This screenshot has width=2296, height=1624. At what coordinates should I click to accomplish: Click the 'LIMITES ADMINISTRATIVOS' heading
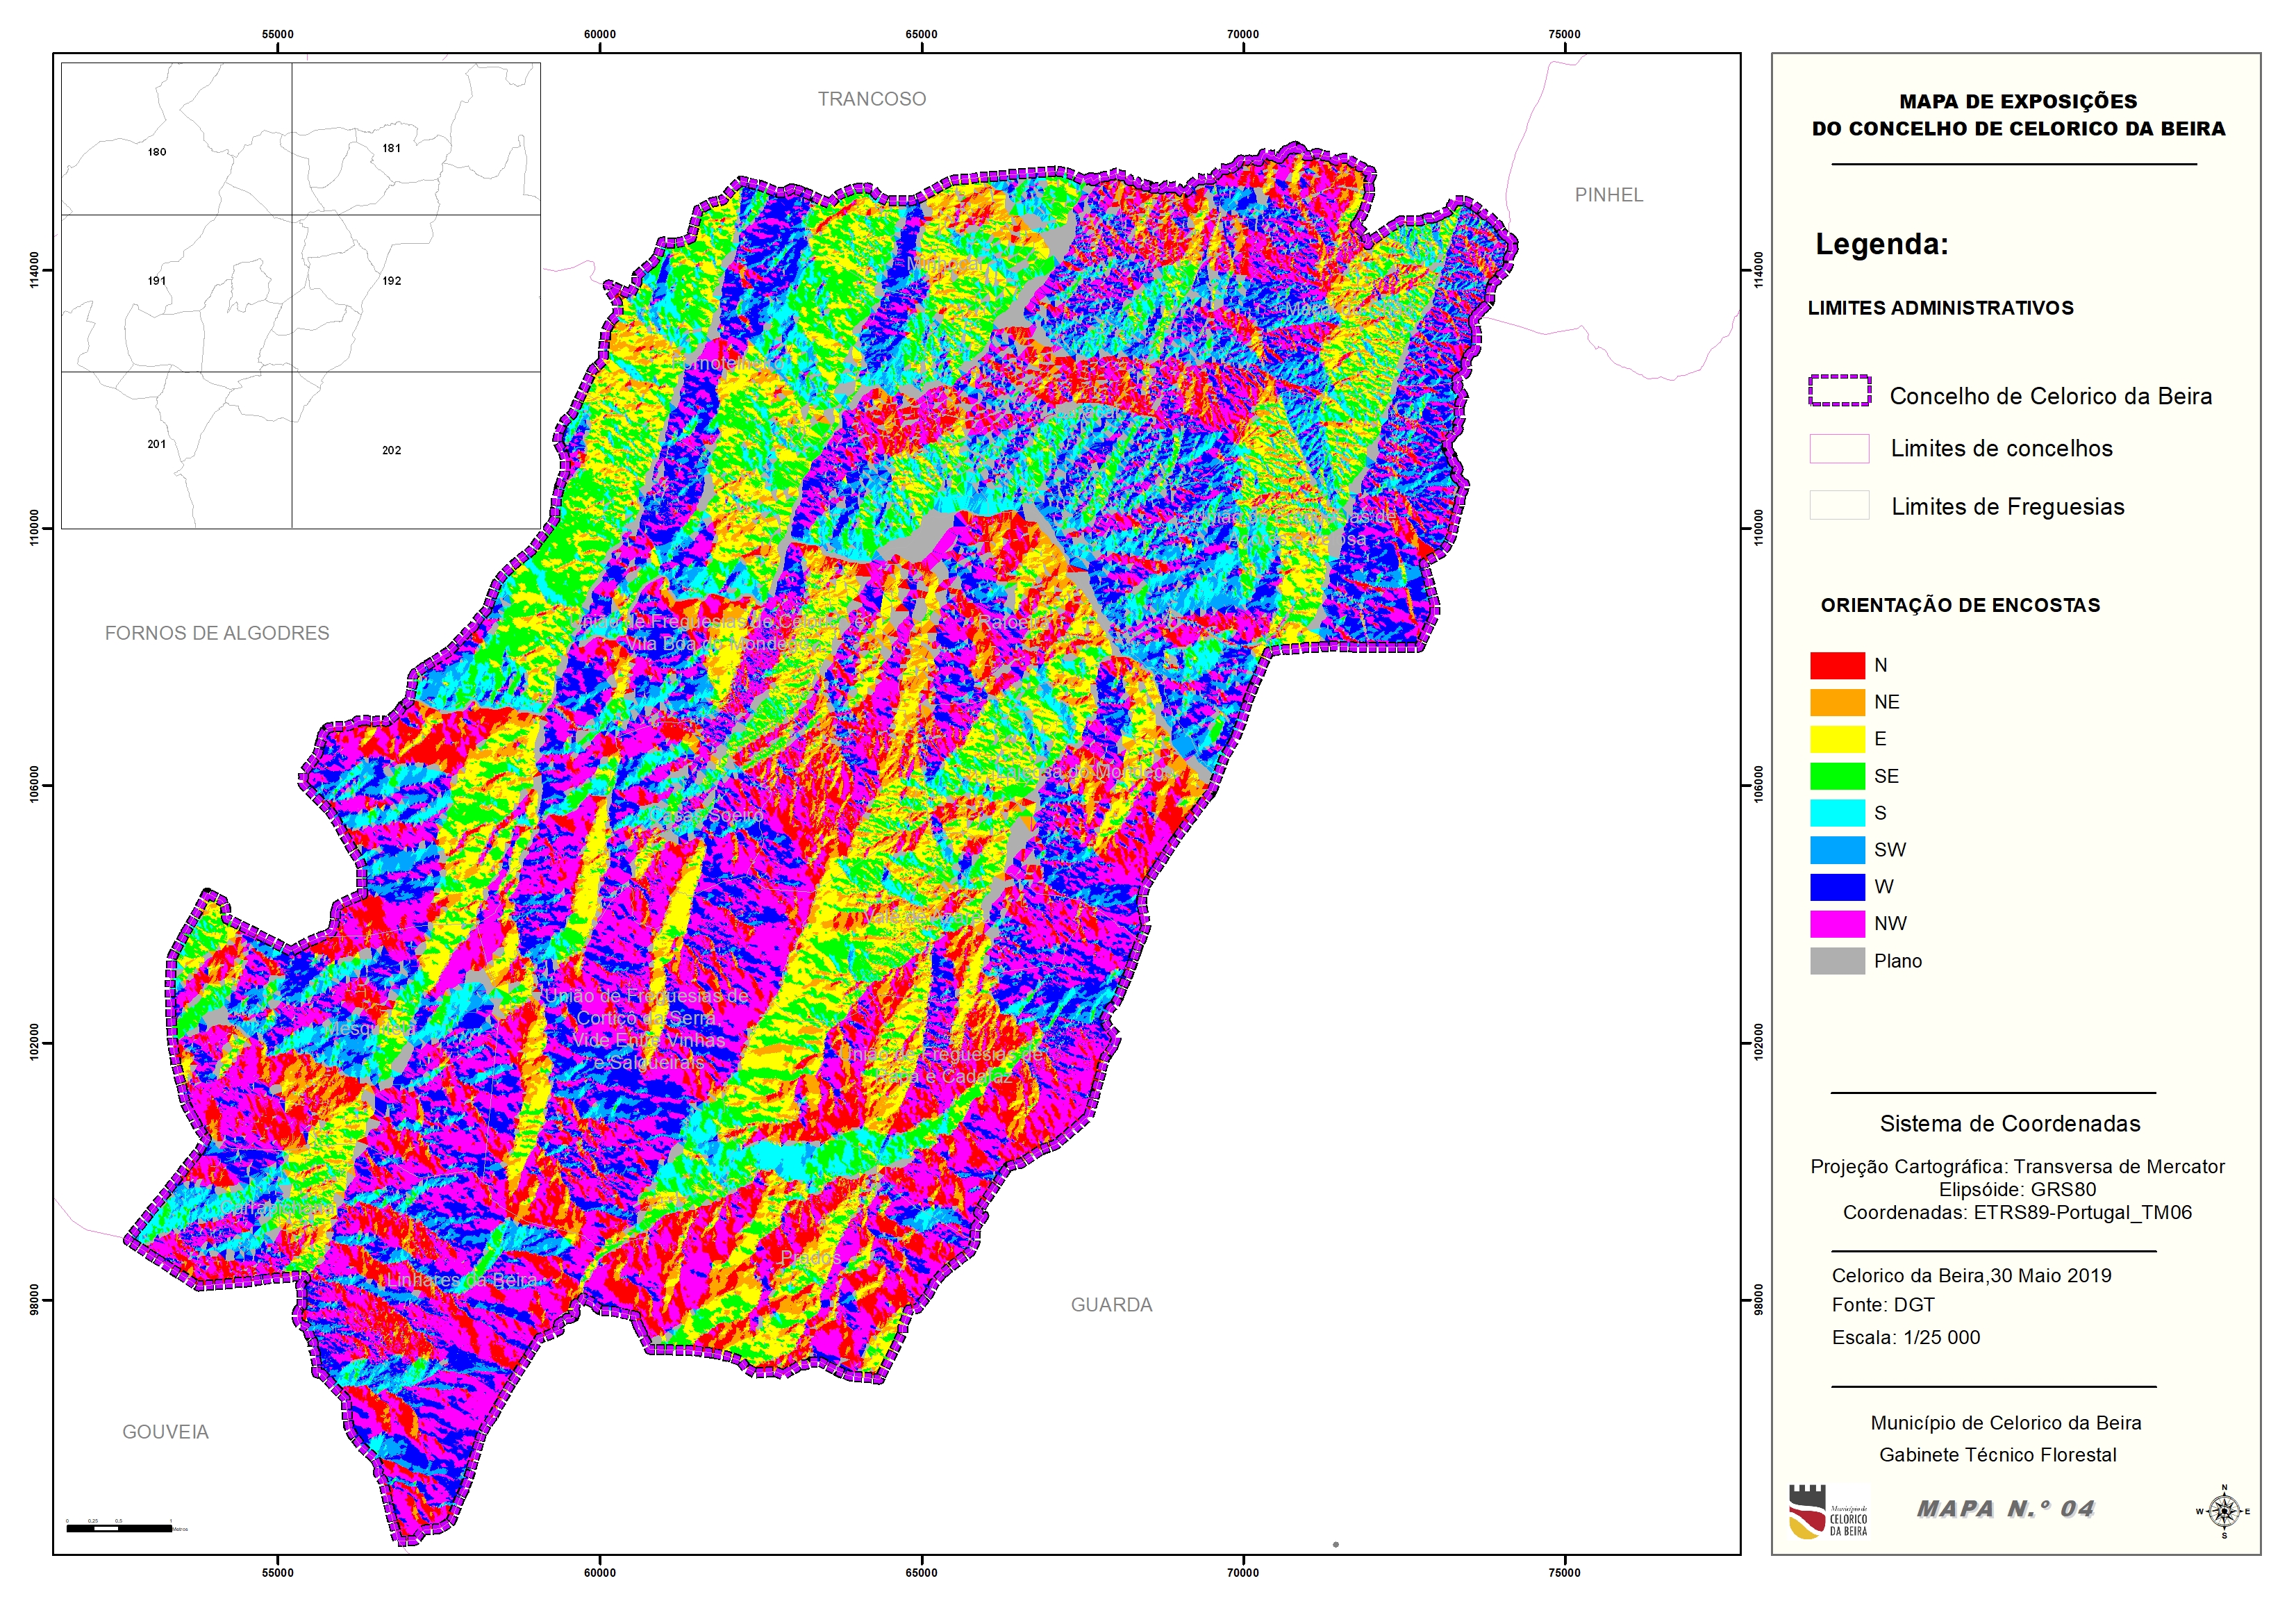[1940, 308]
